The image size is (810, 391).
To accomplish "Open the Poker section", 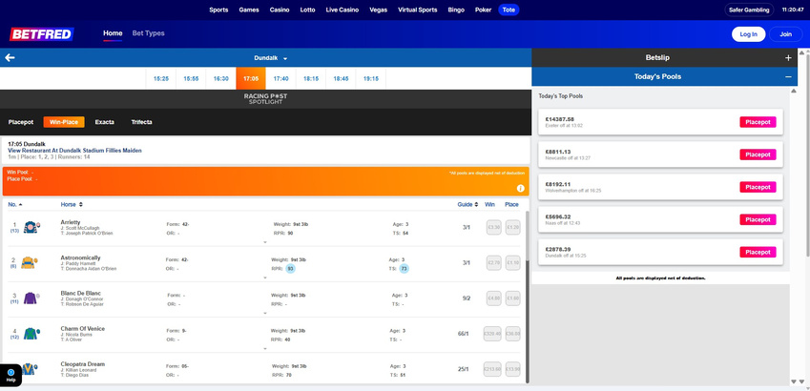I will tap(483, 10).
